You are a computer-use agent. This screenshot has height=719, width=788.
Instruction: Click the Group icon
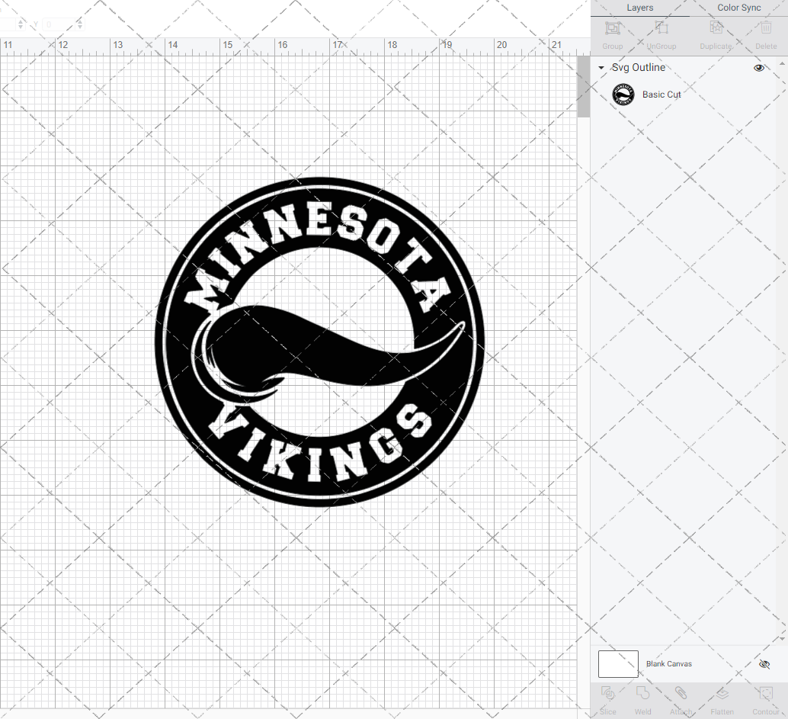(x=612, y=29)
